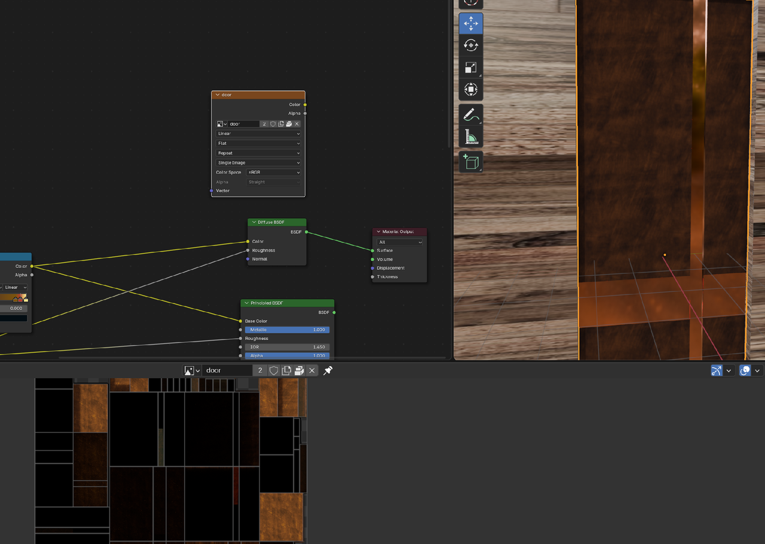Select the Add Cube tool

coord(470,162)
